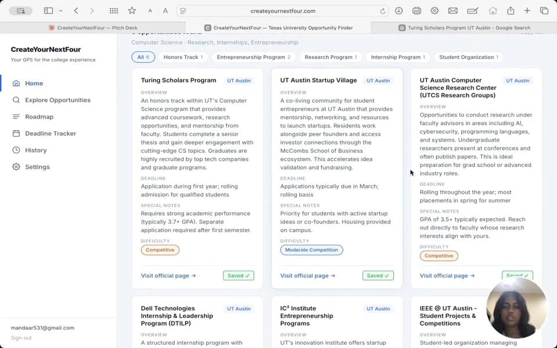Click the house icon in Safari toolbar
This screenshot has height=348, width=557.
coord(493,10)
